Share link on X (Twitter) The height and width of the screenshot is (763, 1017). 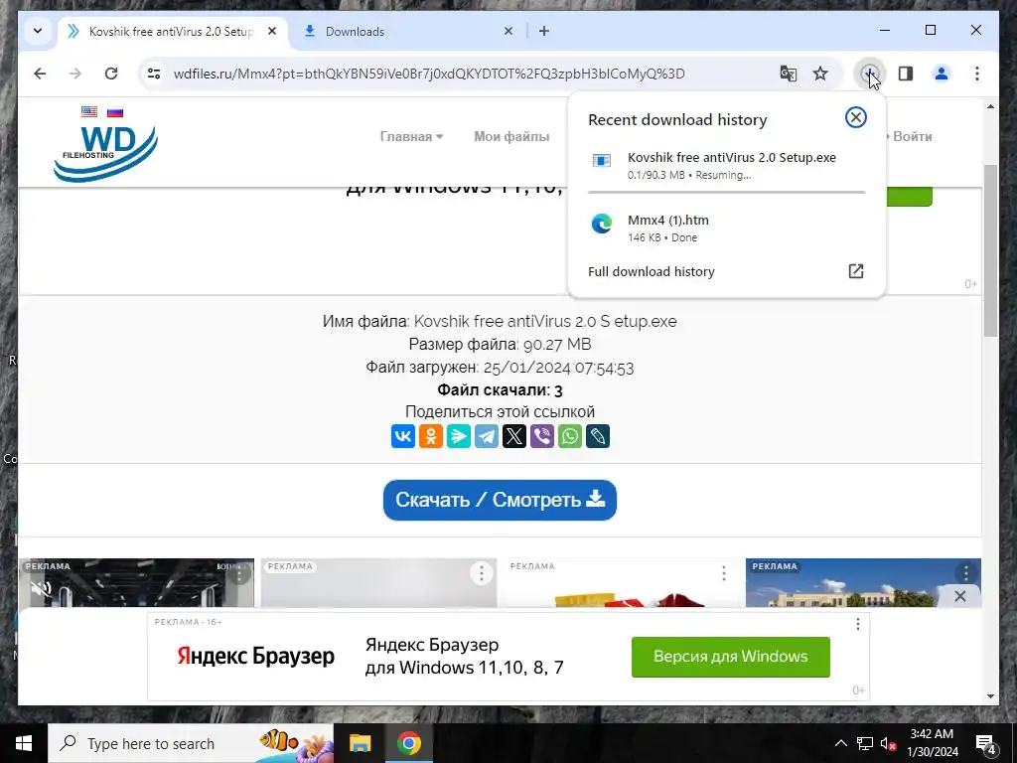[514, 436]
